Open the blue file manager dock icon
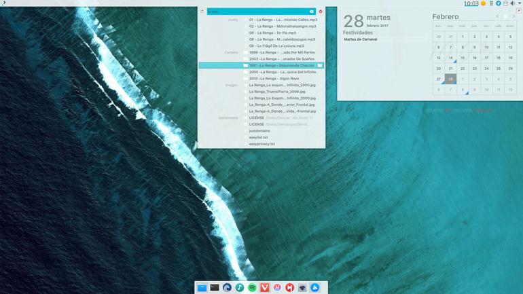 (202, 288)
